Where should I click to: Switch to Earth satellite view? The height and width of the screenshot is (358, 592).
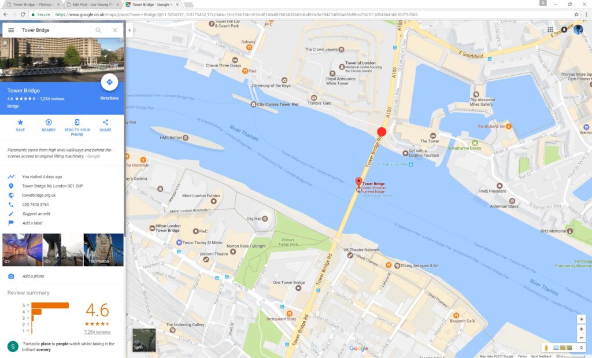pos(144,339)
